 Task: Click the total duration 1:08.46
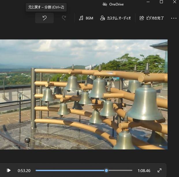click(144, 171)
